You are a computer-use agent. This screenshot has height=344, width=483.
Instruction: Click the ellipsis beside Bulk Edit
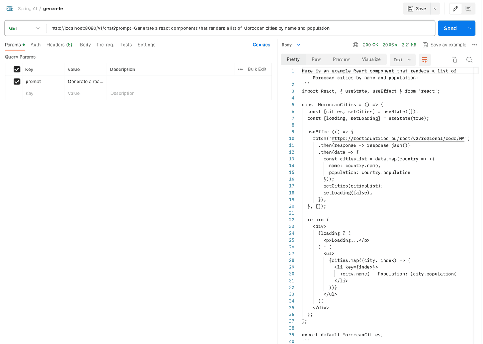(240, 69)
